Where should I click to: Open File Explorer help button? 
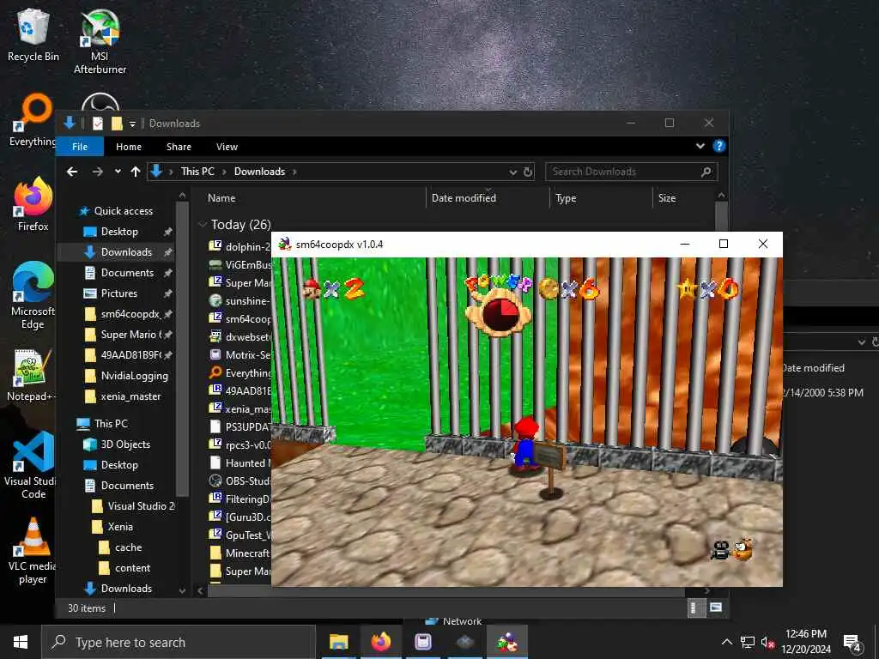coord(718,146)
